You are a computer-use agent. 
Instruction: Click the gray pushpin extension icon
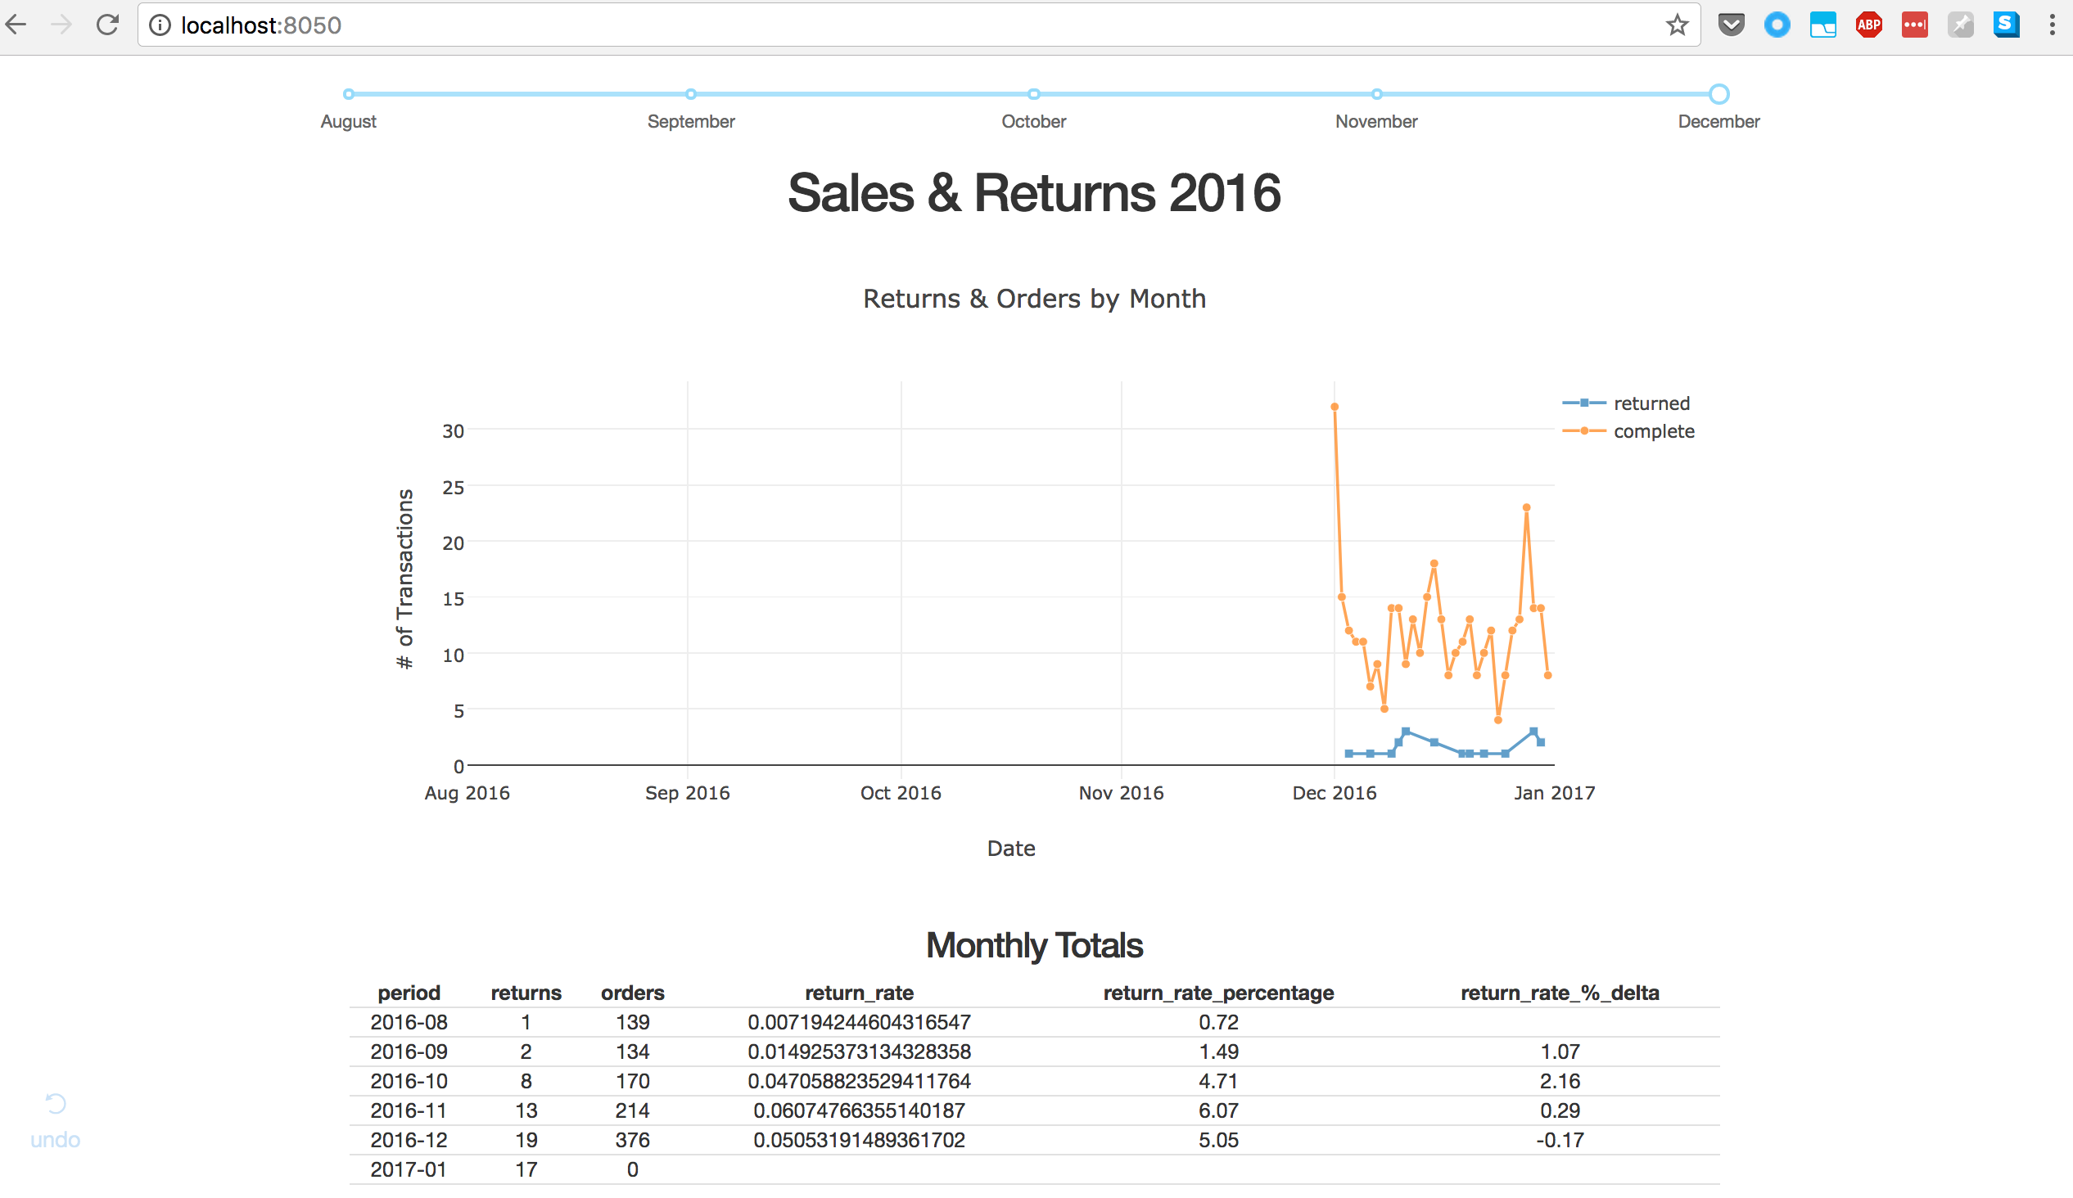(1960, 25)
